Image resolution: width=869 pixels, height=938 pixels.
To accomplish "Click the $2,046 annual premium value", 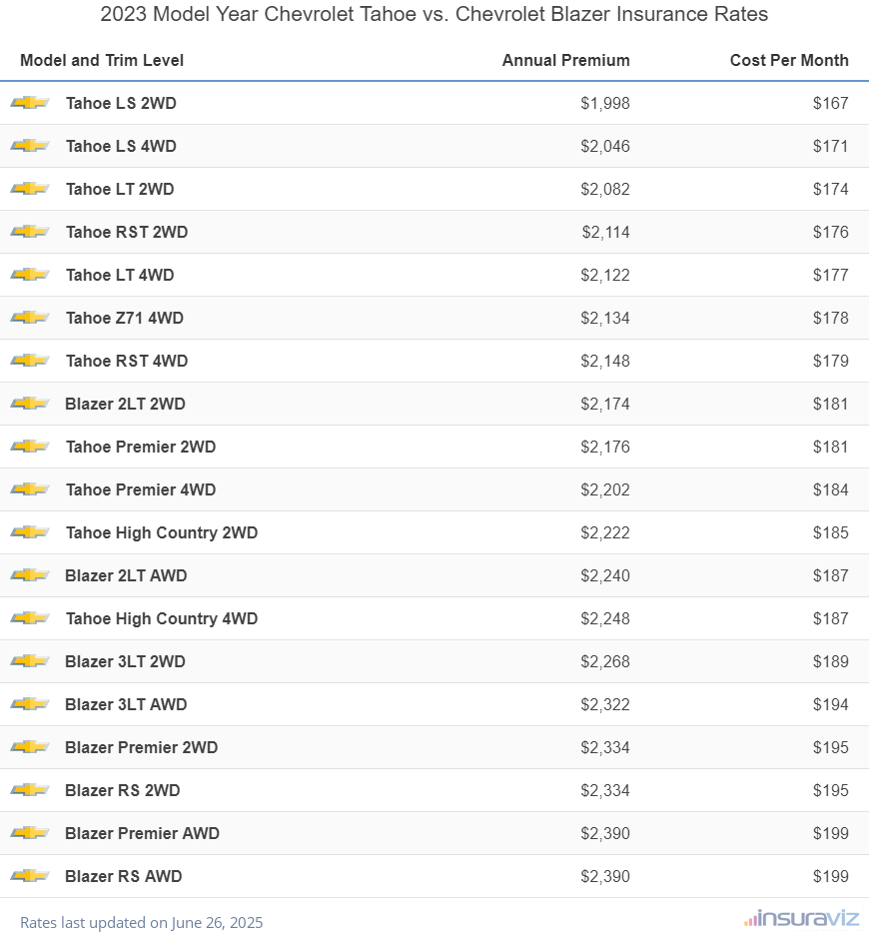I will (605, 146).
